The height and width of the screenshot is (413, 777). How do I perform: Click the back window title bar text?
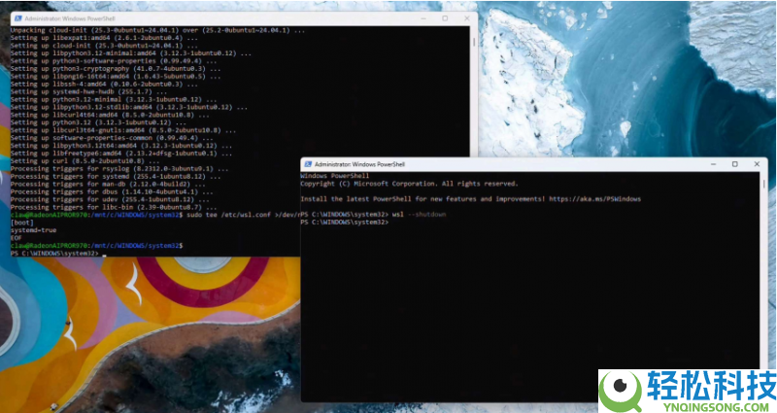pos(70,18)
